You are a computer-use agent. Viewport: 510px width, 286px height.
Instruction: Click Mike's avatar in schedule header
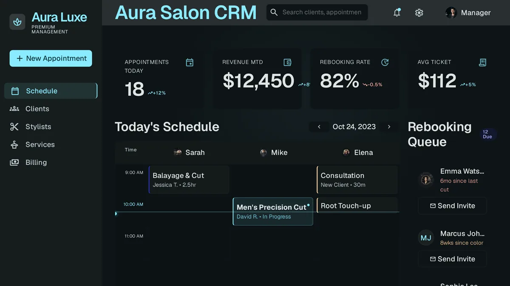263,153
